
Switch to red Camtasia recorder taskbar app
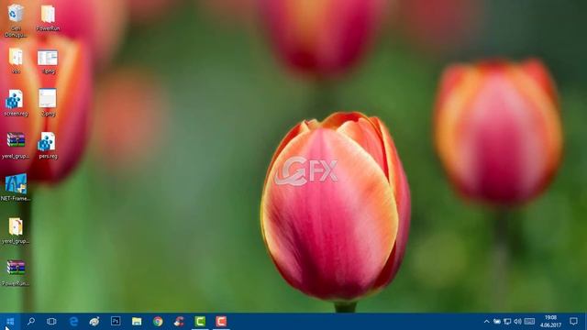pos(221,322)
